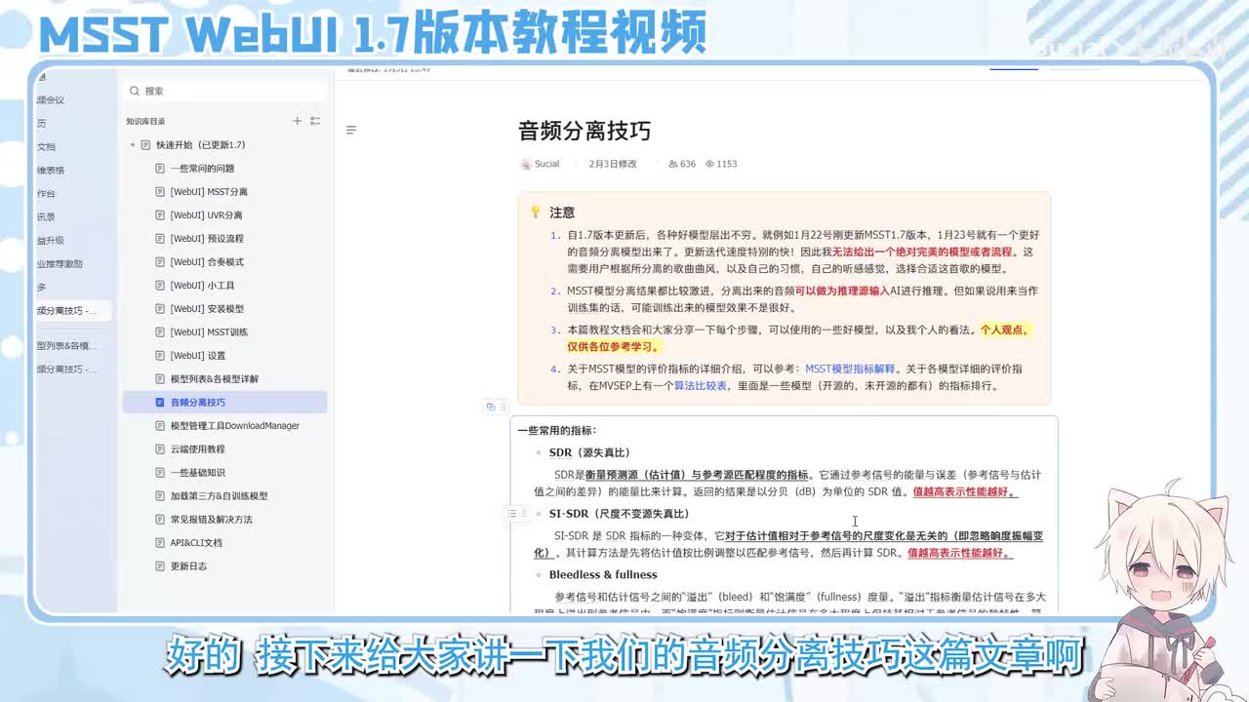Click document icon beside [WebUI] MSST分离

click(x=160, y=191)
